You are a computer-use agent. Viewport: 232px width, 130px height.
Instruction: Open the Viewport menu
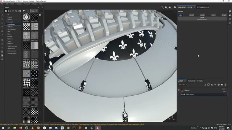(x=27, y=4)
